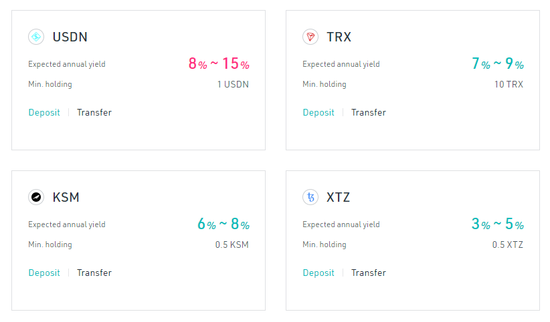
Task: Click the XTZ title text
Action: pyautogui.click(x=338, y=197)
